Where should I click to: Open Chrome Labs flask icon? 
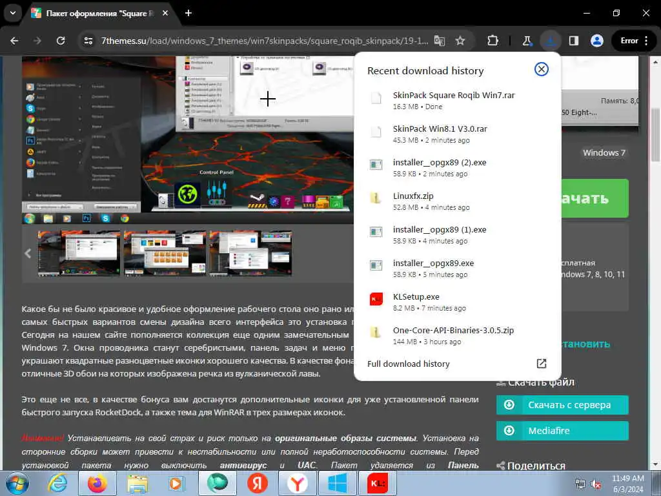[x=527, y=41]
